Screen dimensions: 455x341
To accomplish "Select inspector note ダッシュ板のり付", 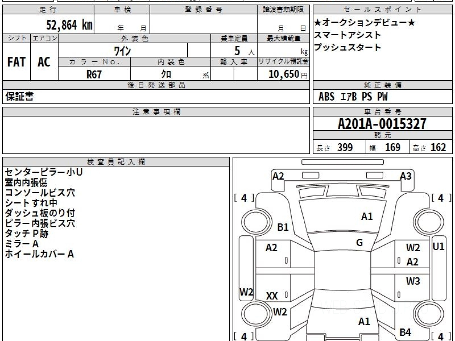I will pyautogui.click(x=40, y=213).
